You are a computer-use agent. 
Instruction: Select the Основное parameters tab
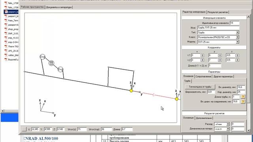[188, 76]
